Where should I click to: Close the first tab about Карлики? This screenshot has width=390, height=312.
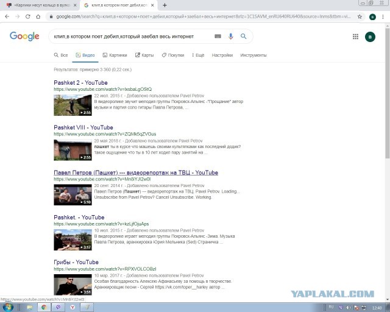pyautogui.click(x=75, y=5)
